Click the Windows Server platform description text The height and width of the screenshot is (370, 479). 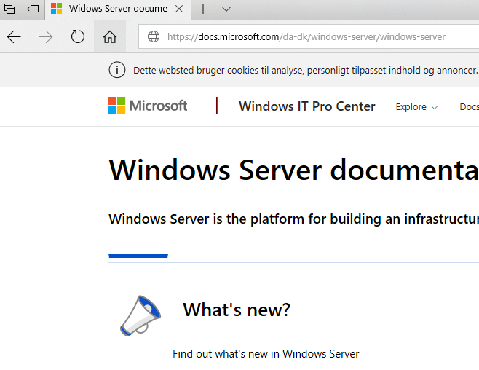point(293,219)
